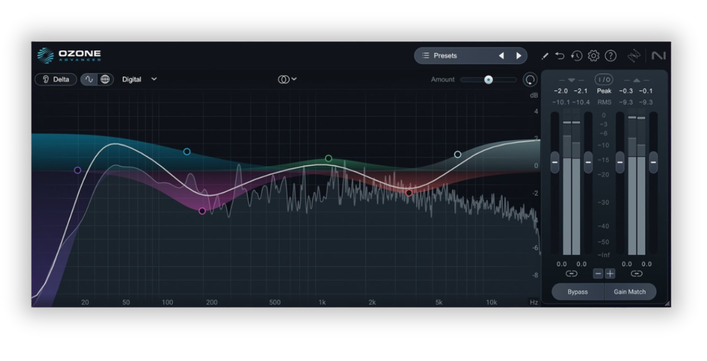Select the curve waveform view icon
The width and height of the screenshot is (707, 361).
click(89, 79)
